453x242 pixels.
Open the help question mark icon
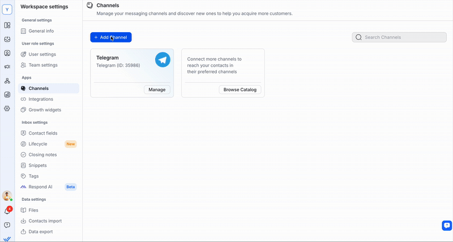pyautogui.click(x=7, y=225)
